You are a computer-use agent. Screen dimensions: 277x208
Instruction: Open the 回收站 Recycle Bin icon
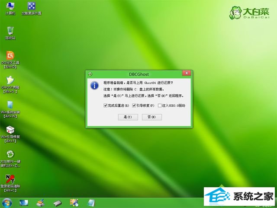coord(10,31)
